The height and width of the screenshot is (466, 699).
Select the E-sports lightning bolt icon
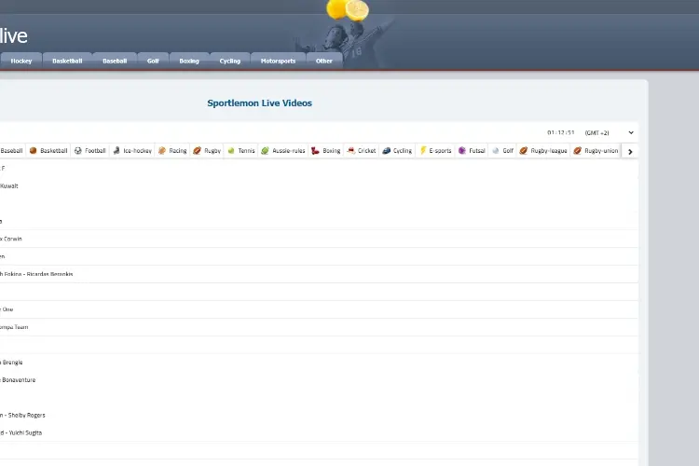click(x=423, y=151)
